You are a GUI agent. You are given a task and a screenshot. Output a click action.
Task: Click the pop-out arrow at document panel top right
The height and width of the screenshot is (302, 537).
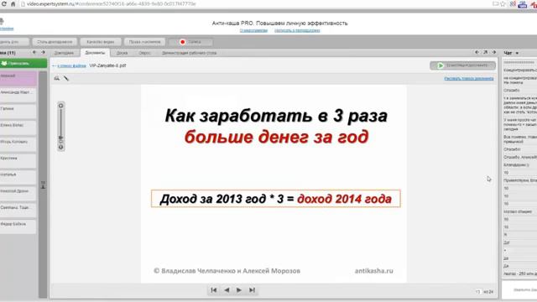click(x=485, y=52)
